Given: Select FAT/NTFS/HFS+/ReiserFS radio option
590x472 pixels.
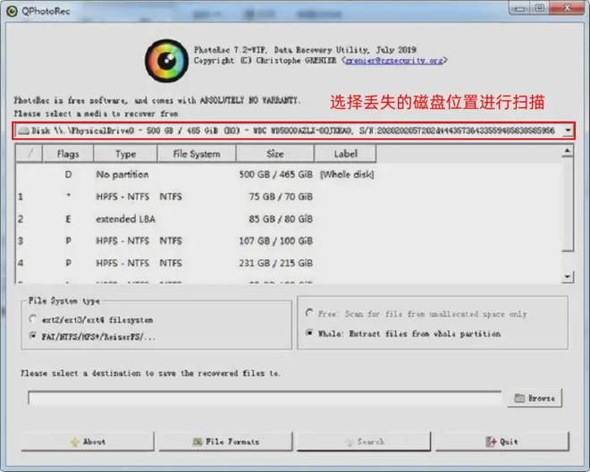Looking at the screenshot, I should click(x=33, y=336).
